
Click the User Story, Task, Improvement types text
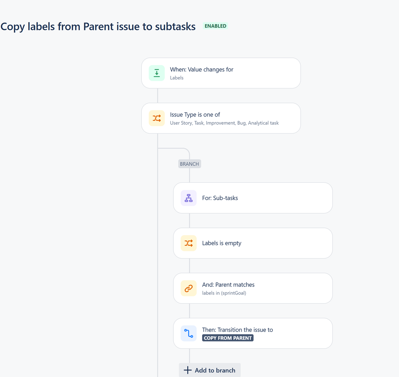tap(224, 123)
